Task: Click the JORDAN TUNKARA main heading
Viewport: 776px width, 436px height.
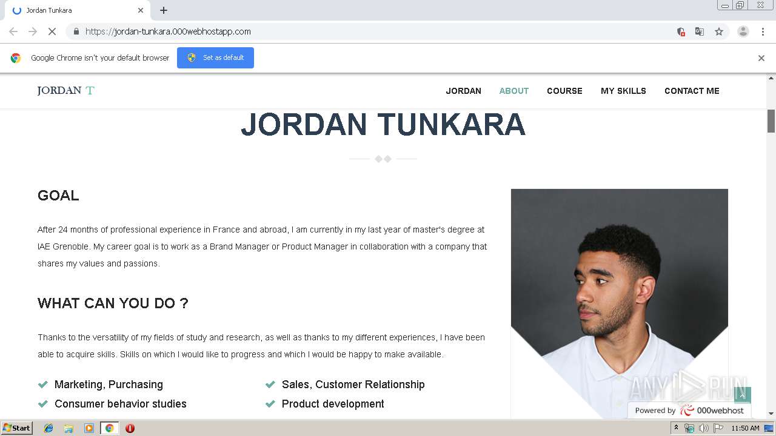Action: pyautogui.click(x=383, y=125)
